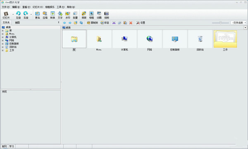
Task: Open the 批量 batch tool
Action: (75, 15)
